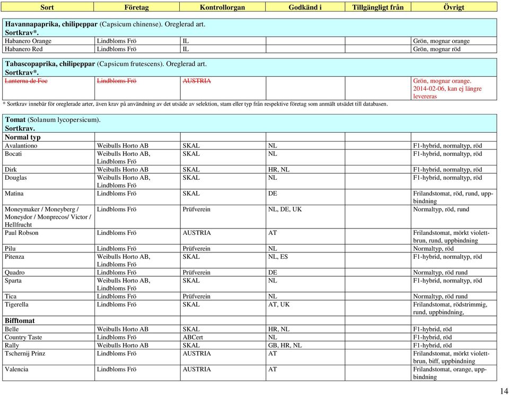Select the "Havannapaprika, chilipeppar" section heading

point(51,24)
